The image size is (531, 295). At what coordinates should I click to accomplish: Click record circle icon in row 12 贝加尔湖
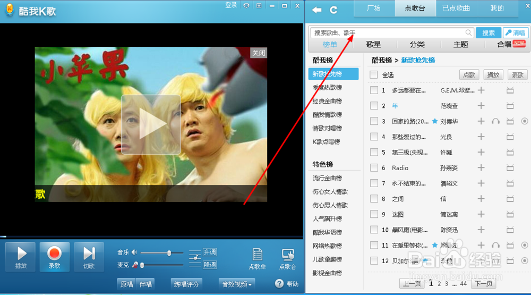coord(525,260)
